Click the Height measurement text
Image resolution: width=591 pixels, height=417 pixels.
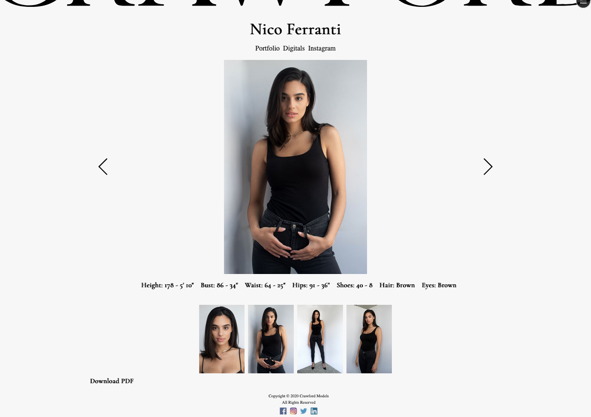(x=167, y=285)
